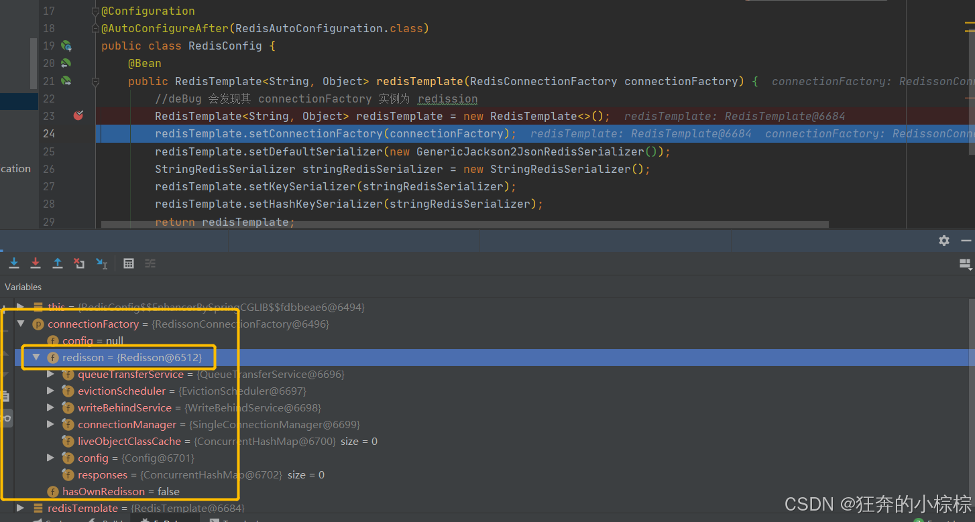Fold the code block at line 21

[x=95, y=81]
